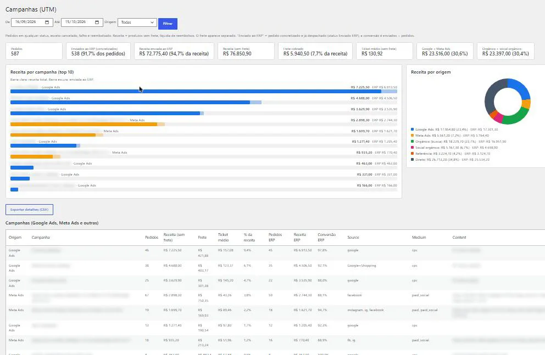Expand the Origem dropdown showing Todas

point(137,22)
